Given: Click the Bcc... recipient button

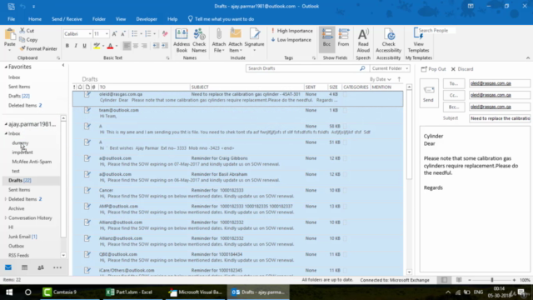Looking at the screenshot, I should (x=454, y=107).
